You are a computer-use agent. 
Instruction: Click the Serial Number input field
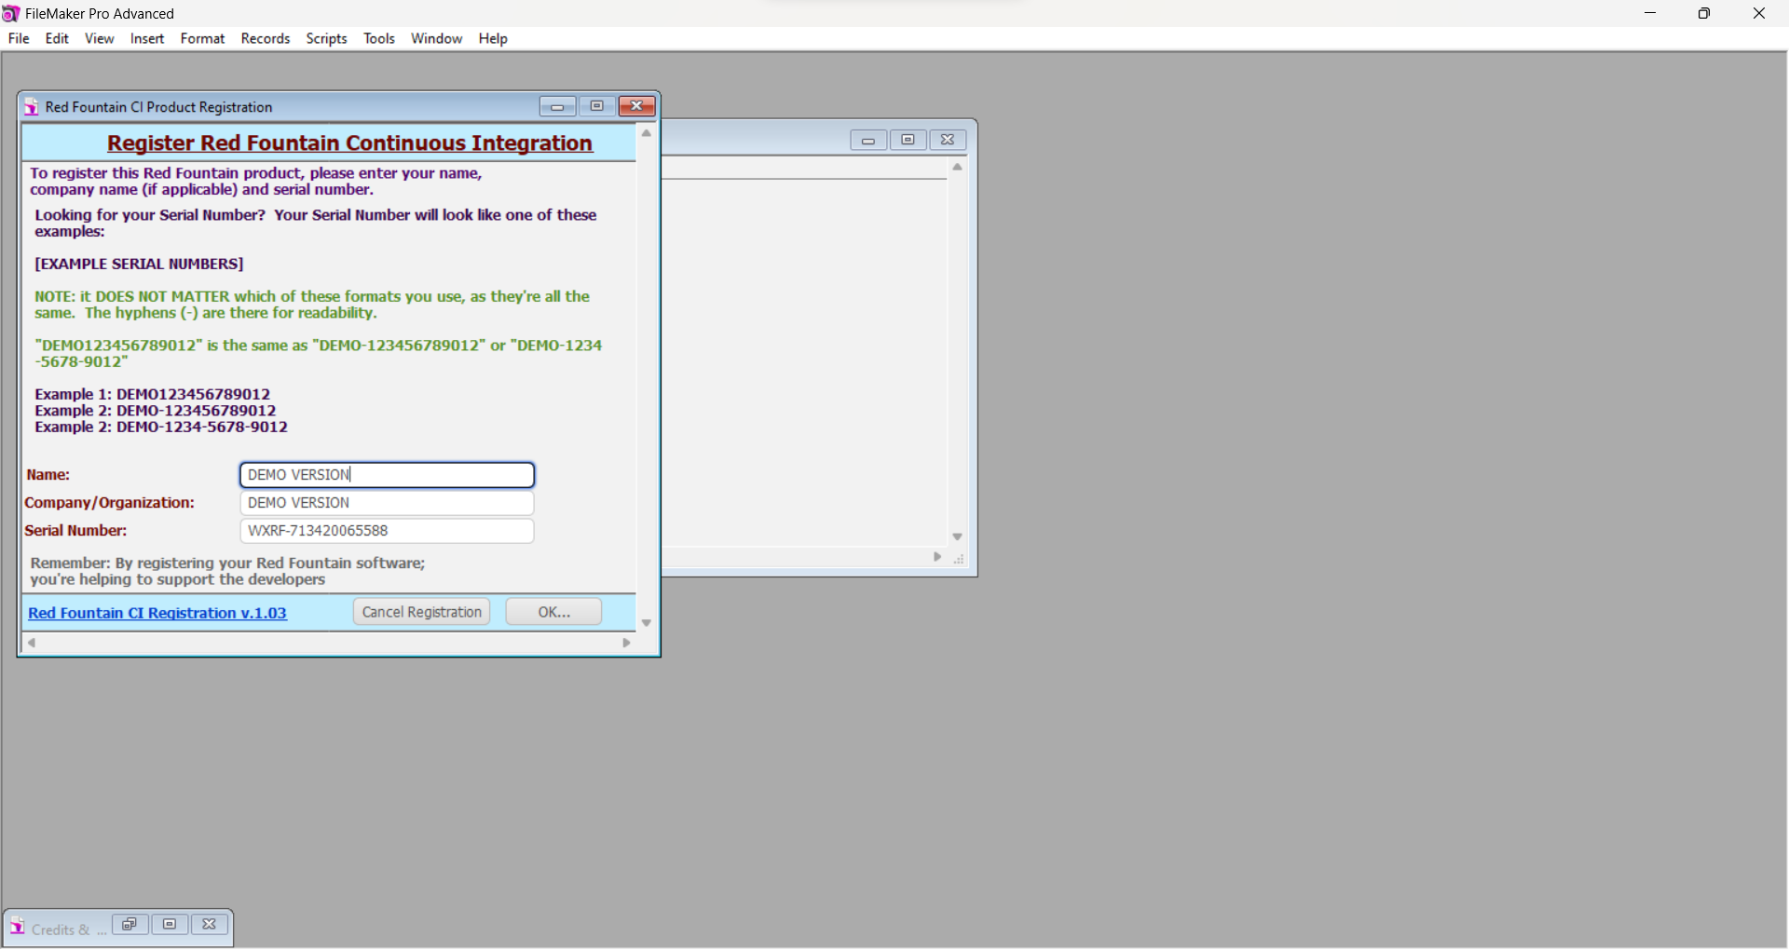(388, 531)
